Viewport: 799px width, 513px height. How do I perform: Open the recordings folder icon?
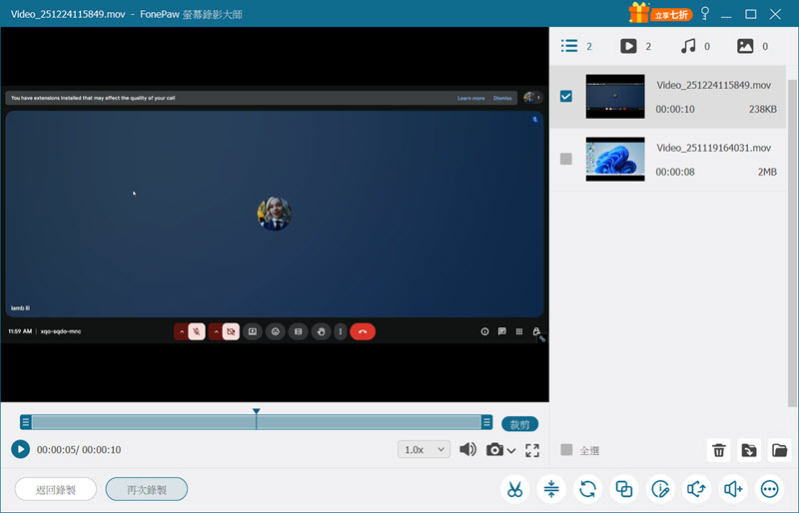(x=780, y=450)
